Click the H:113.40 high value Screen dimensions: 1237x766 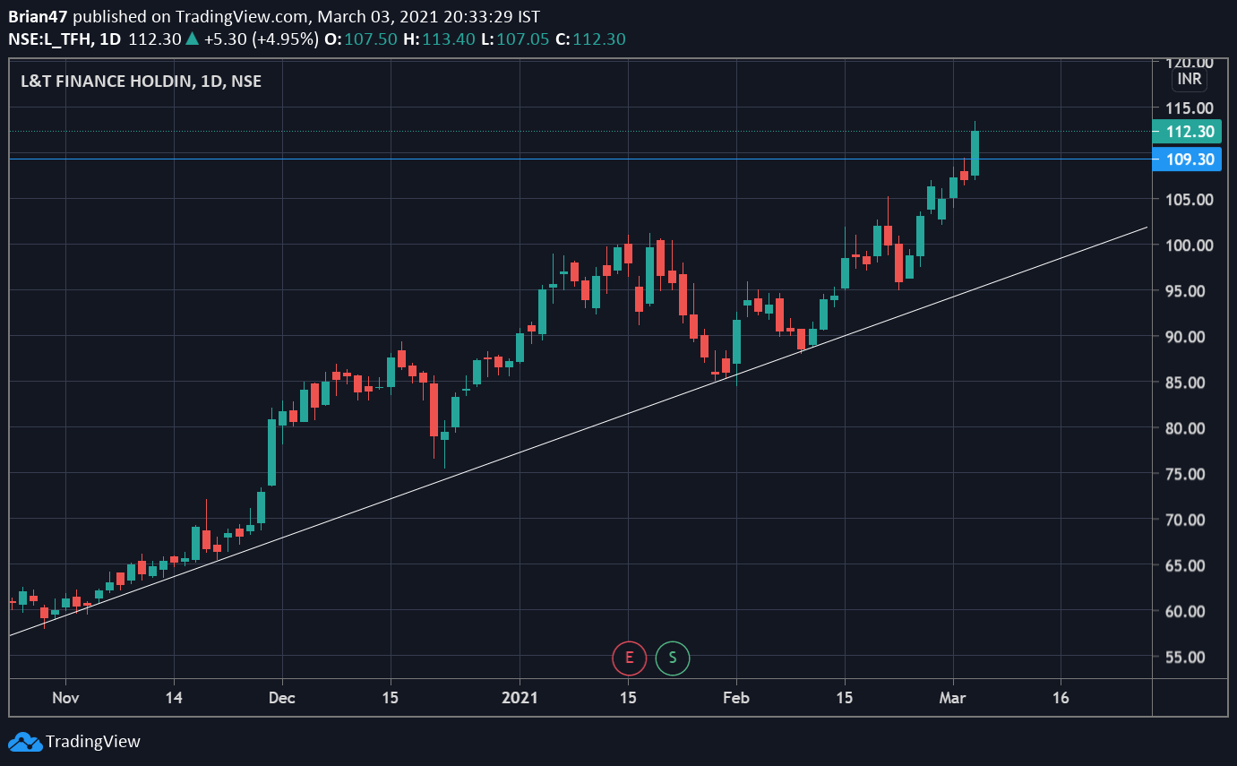point(437,39)
